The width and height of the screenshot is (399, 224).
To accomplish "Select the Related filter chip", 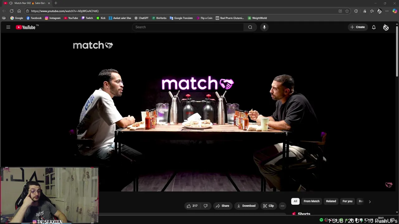I will click(x=331, y=201).
